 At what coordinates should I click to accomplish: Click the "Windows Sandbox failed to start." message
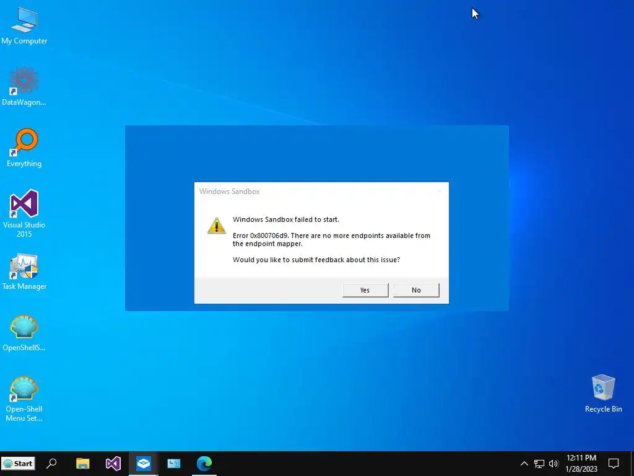tap(286, 219)
